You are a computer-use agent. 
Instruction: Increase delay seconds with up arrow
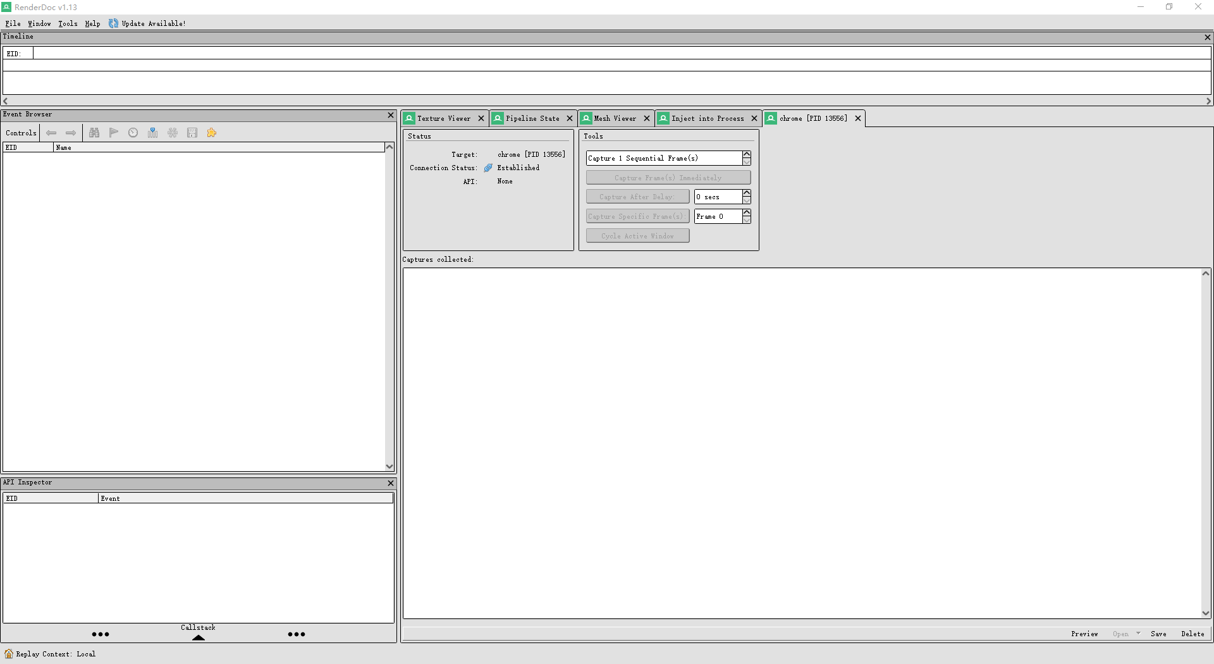[747, 193]
